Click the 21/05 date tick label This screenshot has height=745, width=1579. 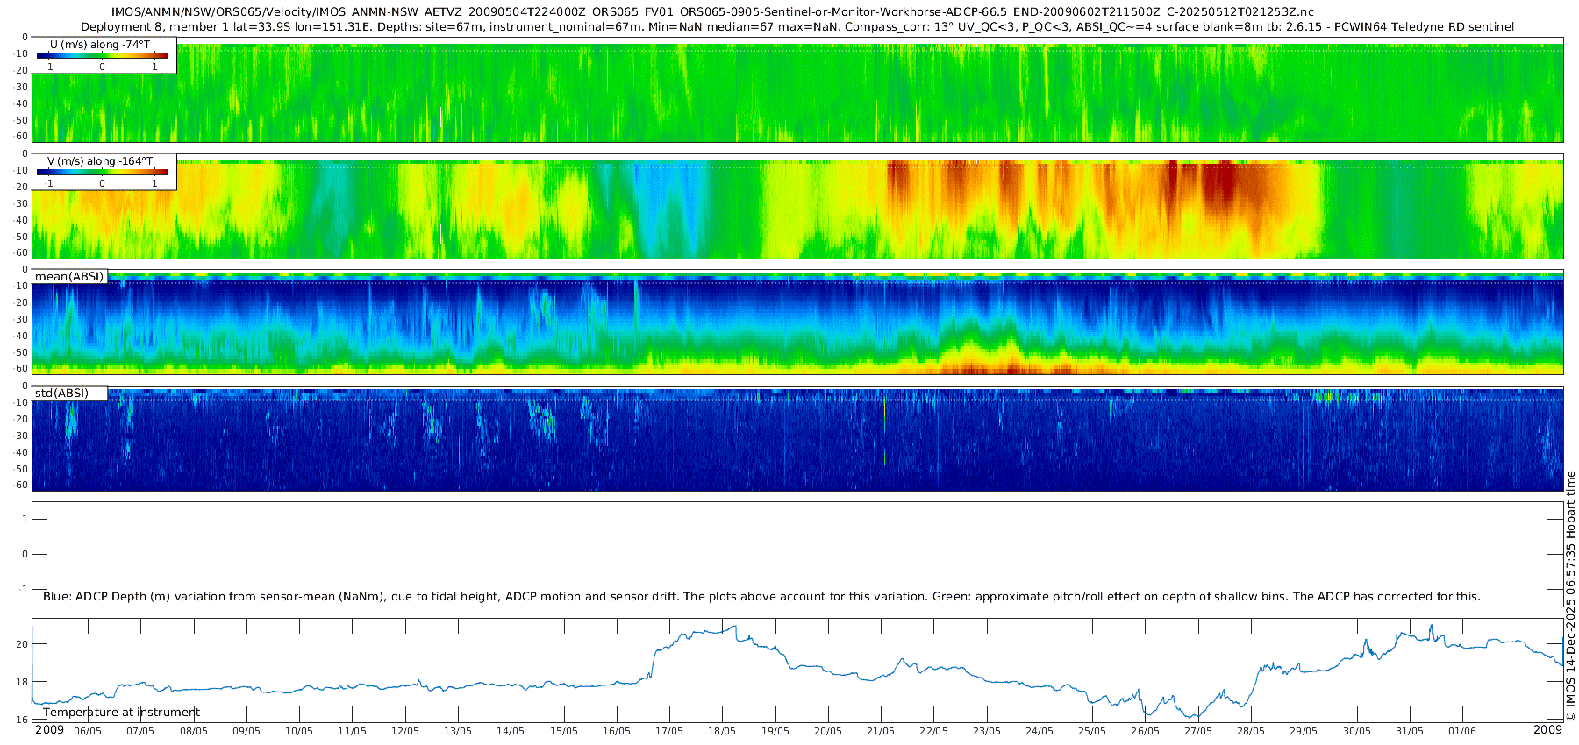(881, 731)
